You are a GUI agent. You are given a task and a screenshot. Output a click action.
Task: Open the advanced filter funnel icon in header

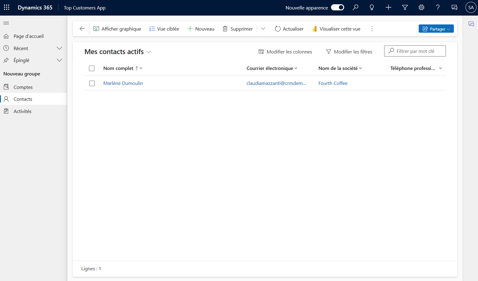[x=405, y=7]
